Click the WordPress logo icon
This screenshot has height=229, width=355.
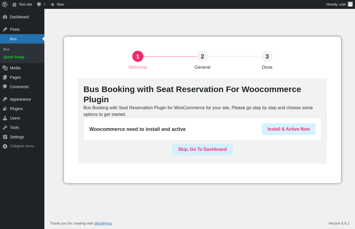coord(5,4)
